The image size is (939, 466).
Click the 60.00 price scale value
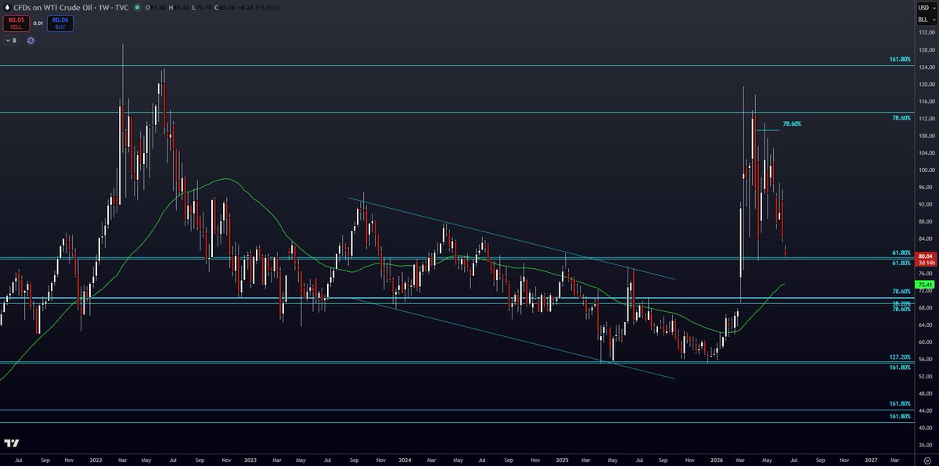pyautogui.click(x=926, y=342)
